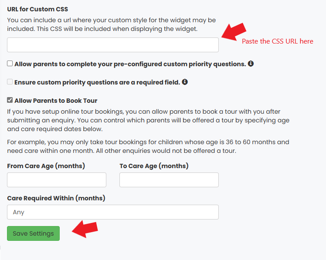Open the Care Required Within dropdown showing Any

click(113, 212)
